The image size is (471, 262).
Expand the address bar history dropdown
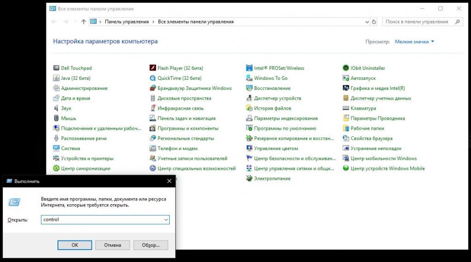367,22
